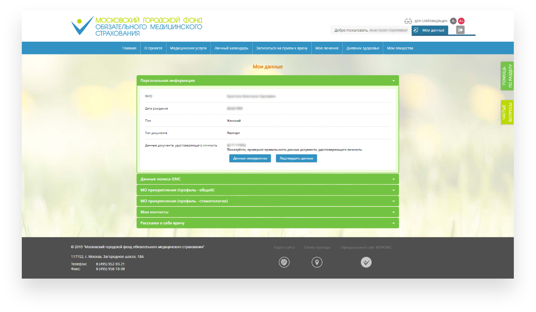Collapse the Персональная информация section
536x312 pixels.
267,81
